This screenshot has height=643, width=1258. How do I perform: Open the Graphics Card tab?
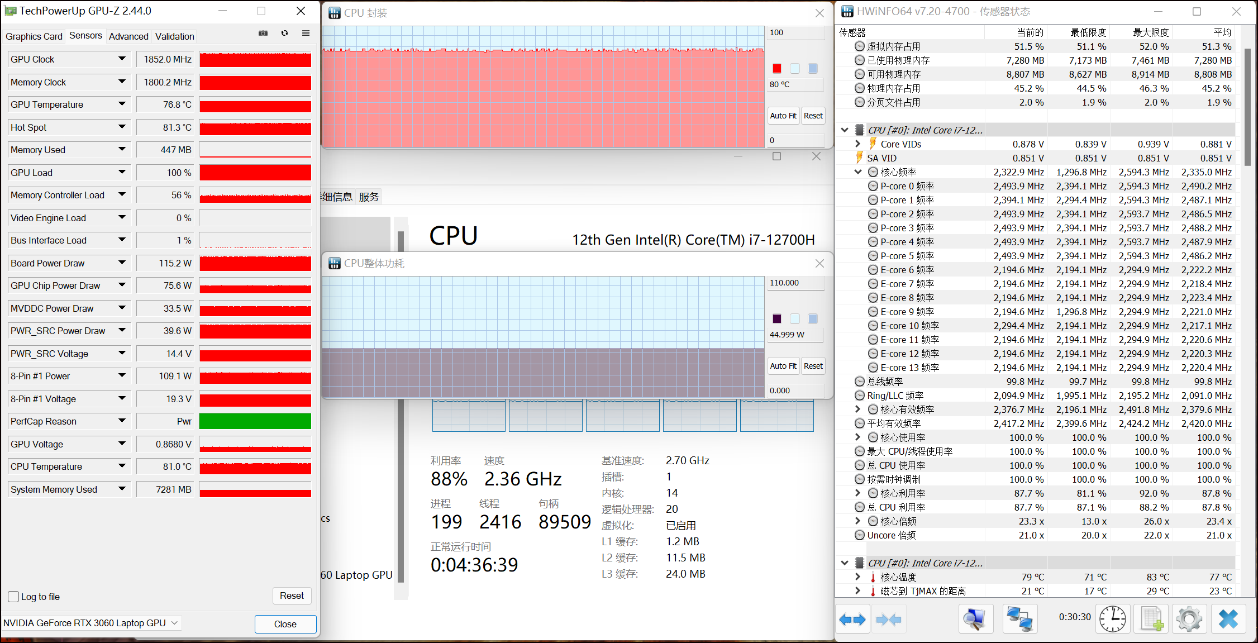(34, 36)
